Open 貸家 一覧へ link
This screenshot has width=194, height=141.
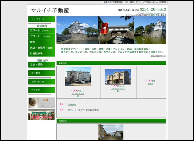coord(152,82)
